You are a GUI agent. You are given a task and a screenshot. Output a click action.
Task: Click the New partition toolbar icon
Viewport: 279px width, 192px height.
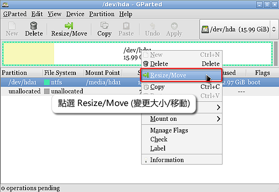12,26
